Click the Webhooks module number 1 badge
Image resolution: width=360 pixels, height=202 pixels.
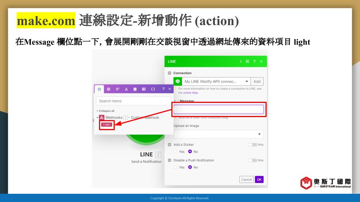[125, 117]
